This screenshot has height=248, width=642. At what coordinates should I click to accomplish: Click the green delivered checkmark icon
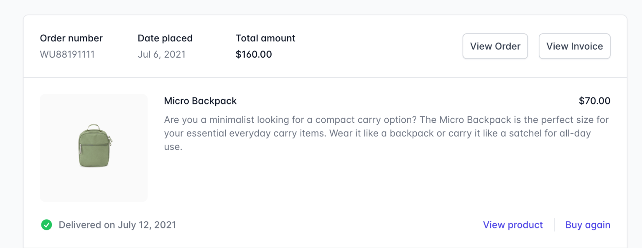[46, 225]
